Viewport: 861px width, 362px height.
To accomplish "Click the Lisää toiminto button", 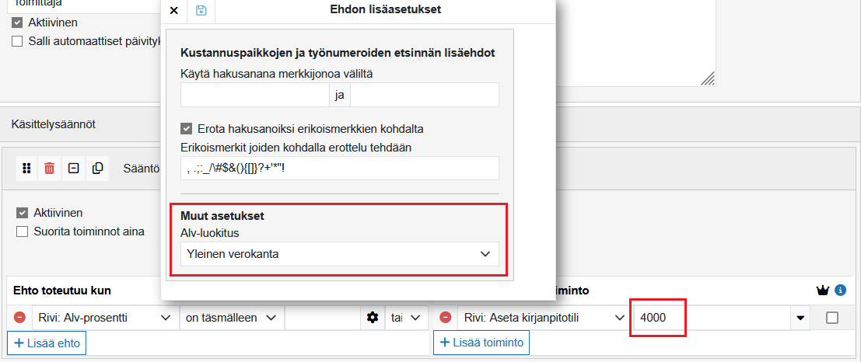I will pos(482,343).
